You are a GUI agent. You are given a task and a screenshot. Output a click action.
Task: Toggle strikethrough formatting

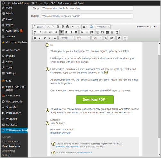pos(49,38)
